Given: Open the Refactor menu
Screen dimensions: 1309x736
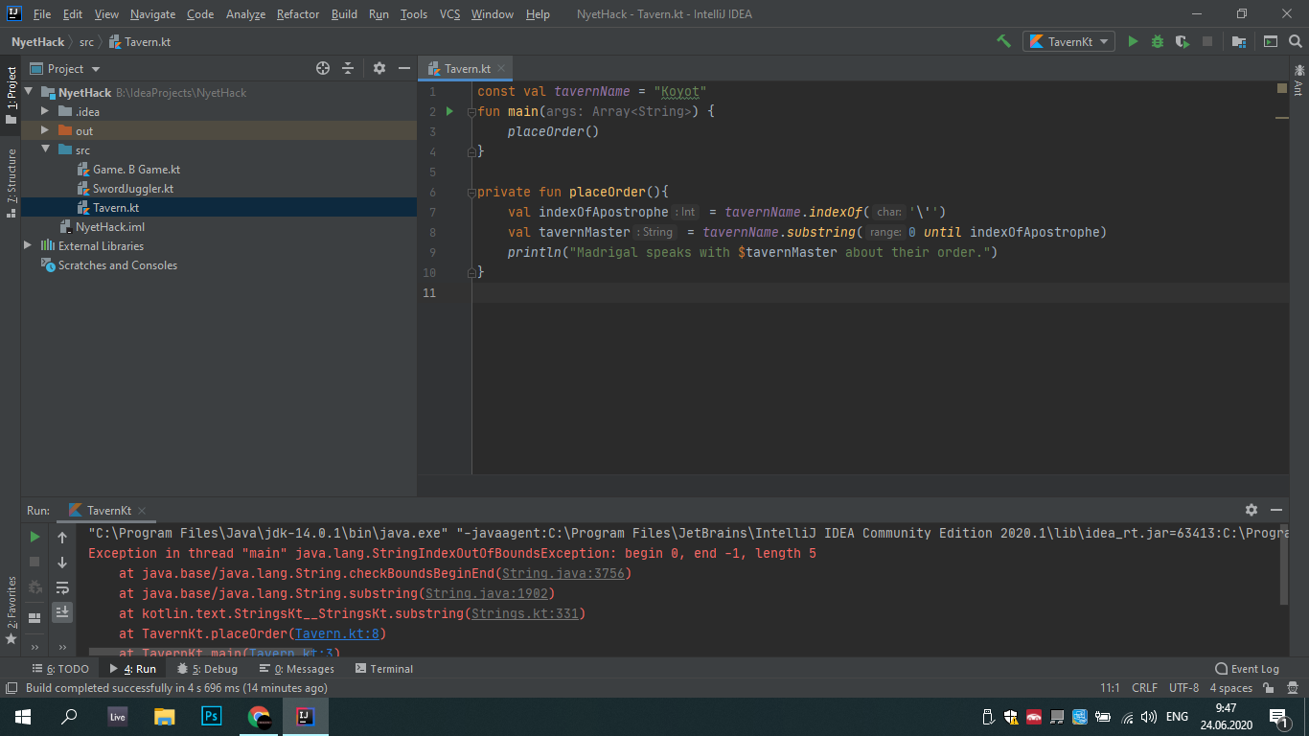Looking at the screenshot, I should click(x=297, y=14).
